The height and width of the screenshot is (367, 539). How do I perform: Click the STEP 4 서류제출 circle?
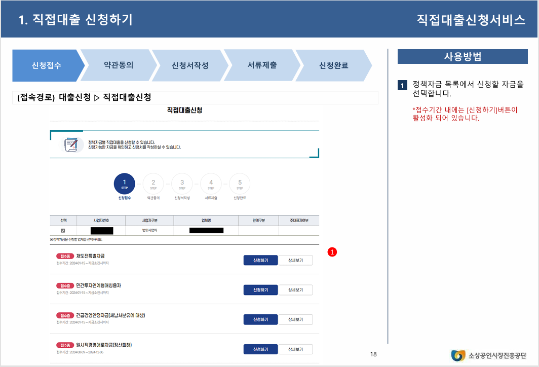tap(211, 183)
